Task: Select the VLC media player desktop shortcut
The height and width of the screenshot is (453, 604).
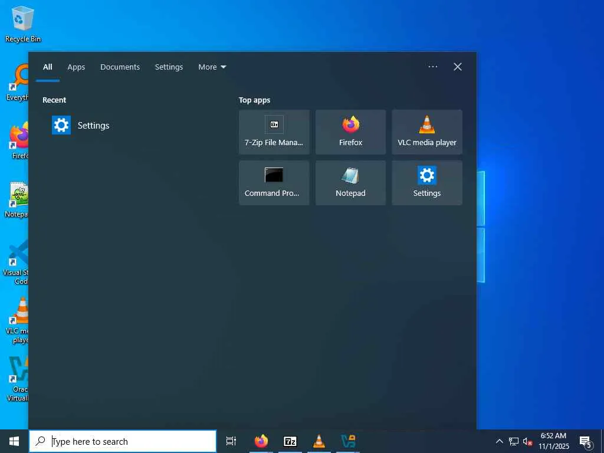Action: point(17,320)
